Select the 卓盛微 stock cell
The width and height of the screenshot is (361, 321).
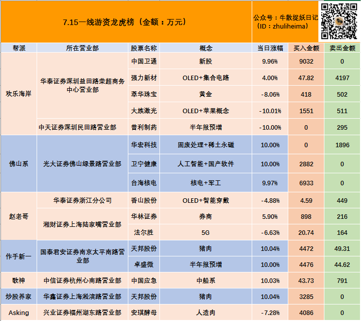tap(144, 265)
